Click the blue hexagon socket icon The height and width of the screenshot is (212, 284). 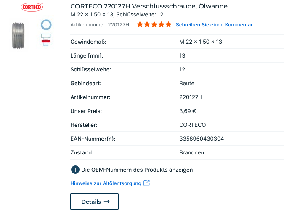click(46, 25)
